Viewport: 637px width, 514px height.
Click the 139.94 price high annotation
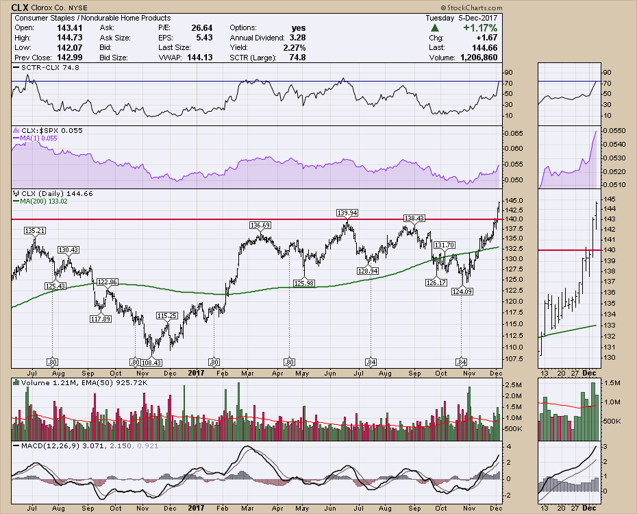pos(347,213)
